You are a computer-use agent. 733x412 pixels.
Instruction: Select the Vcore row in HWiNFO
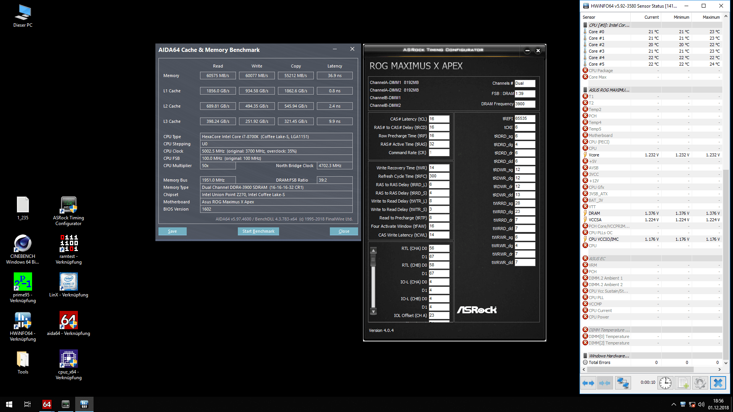(652, 155)
